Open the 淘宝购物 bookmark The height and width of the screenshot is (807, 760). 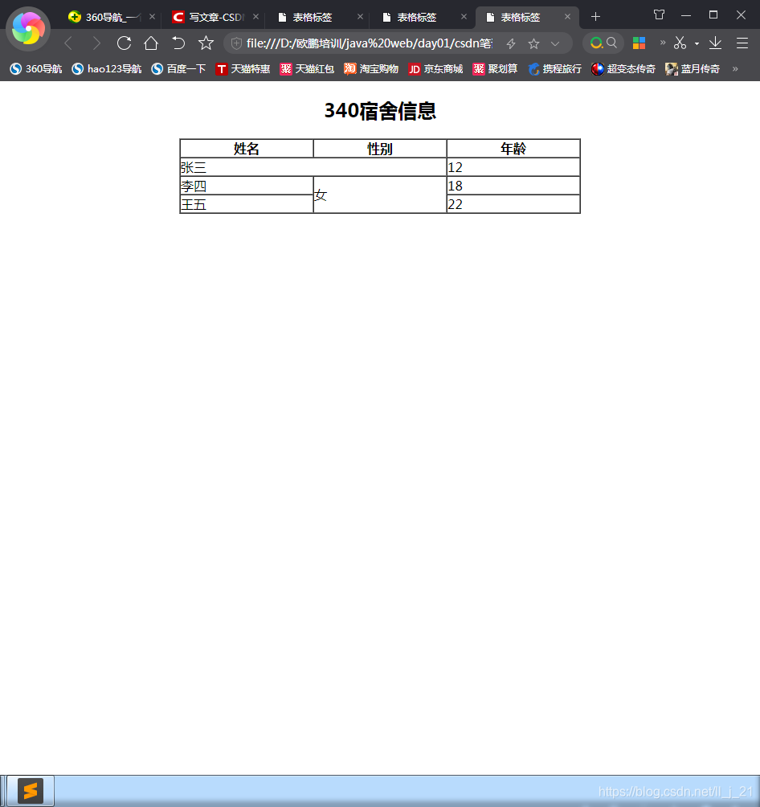370,68
